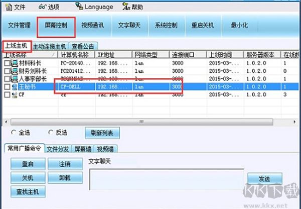Switch to the 主动连接主机 tab
Screen dimensions: 301x209
(50, 47)
